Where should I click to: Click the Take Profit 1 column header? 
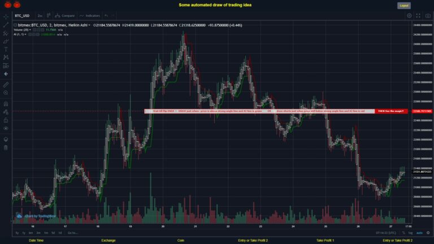(325, 241)
